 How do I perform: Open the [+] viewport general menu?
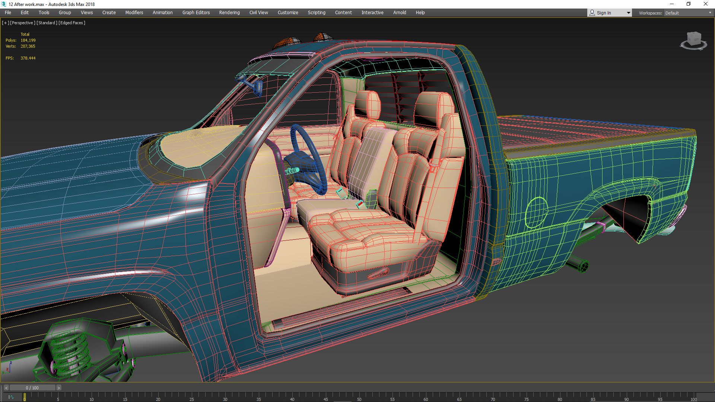click(x=5, y=23)
